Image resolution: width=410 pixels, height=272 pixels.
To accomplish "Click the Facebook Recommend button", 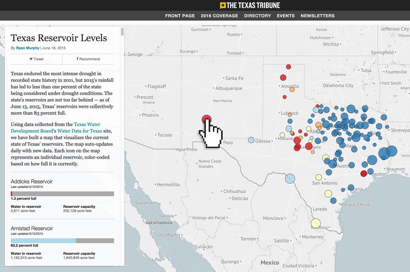I will [x=88, y=59].
